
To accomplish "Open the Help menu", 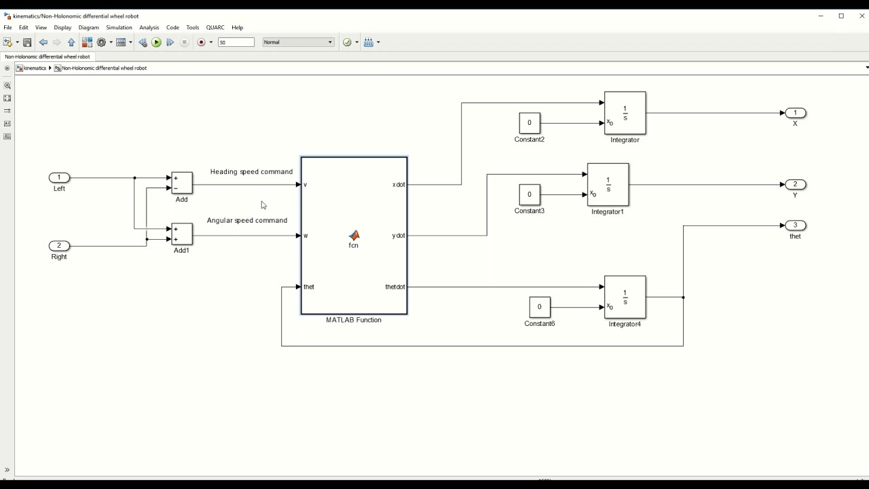I will coord(237,28).
